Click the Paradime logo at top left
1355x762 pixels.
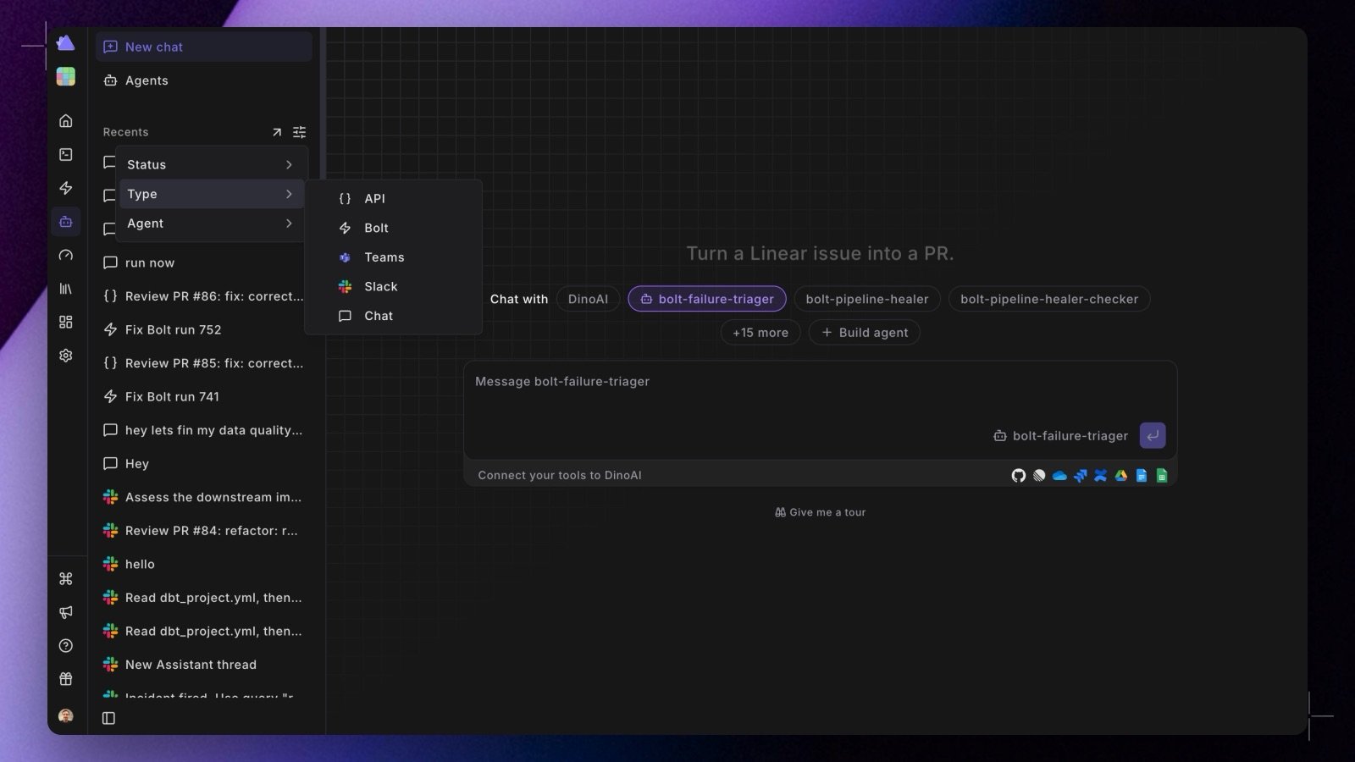click(x=65, y=43)
